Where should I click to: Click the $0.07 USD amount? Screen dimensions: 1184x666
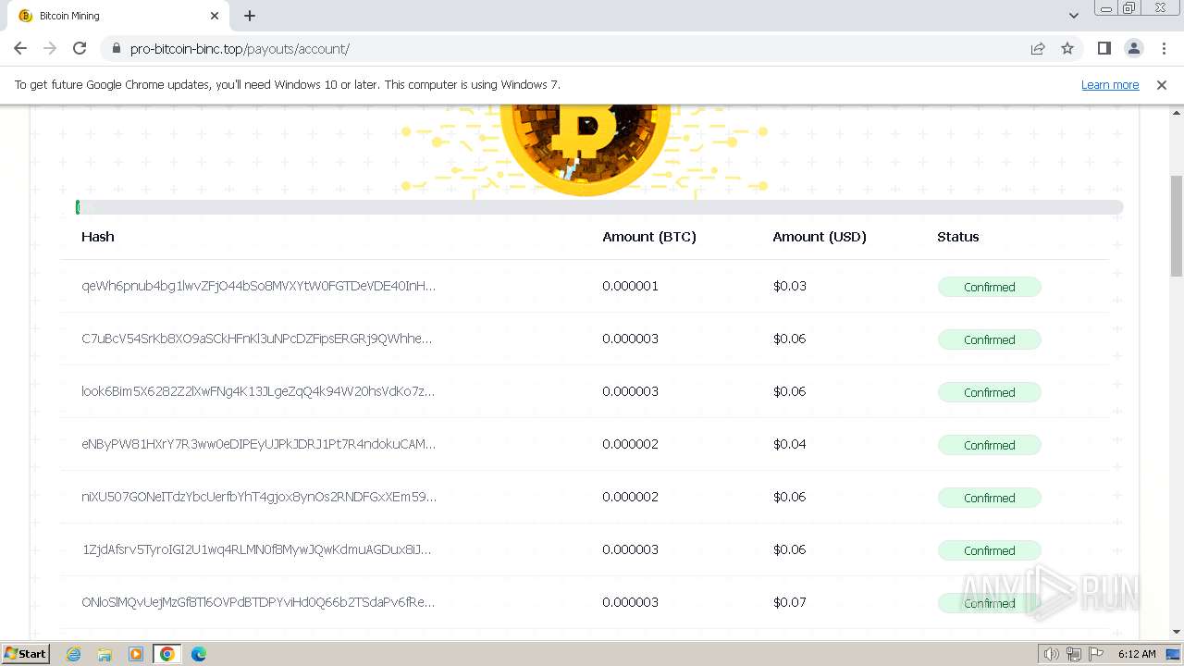point(790,602)
